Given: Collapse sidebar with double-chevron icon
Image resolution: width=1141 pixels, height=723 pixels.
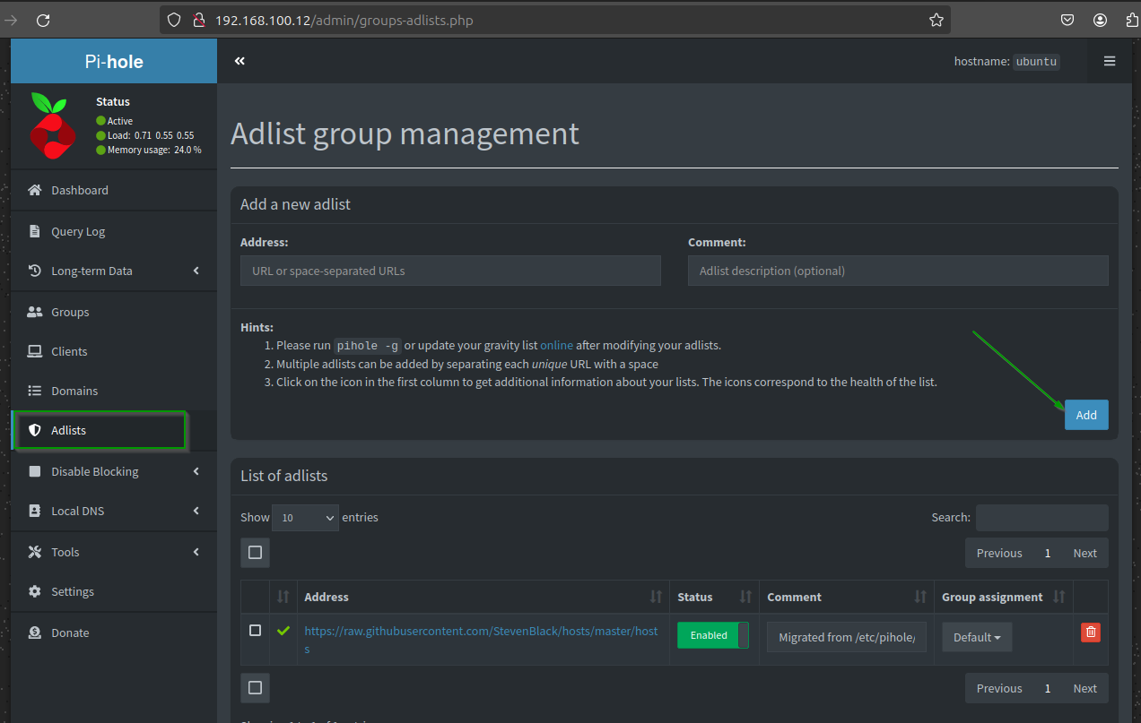Looking at the screenshot, I should 240,61.
